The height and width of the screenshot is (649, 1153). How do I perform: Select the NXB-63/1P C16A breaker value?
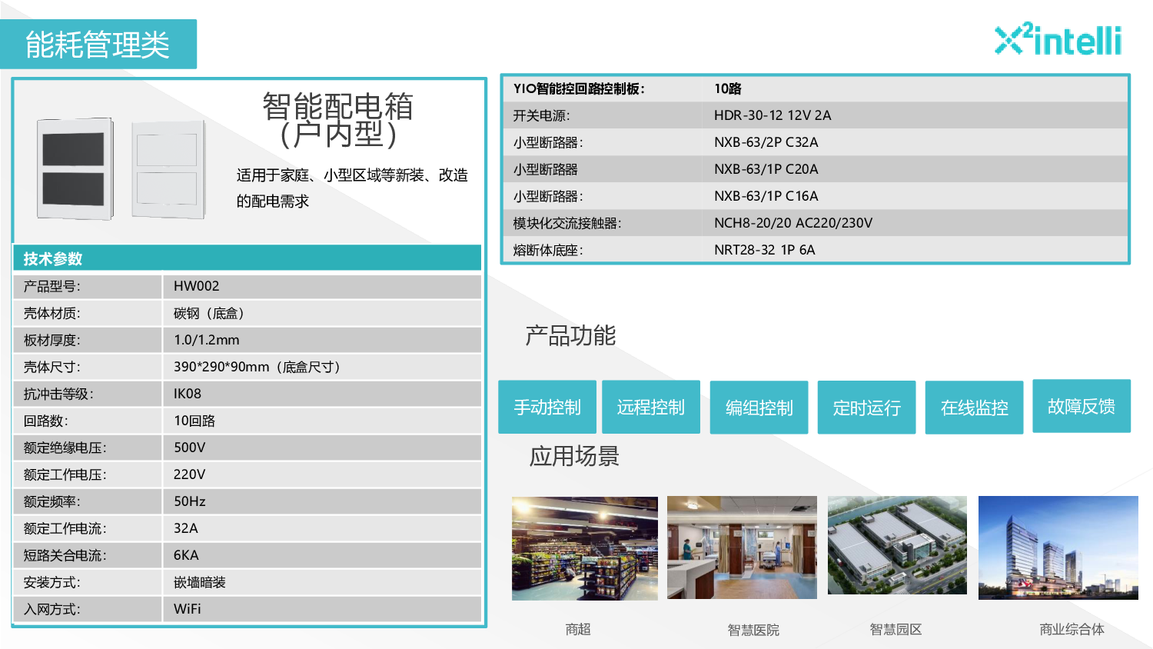pos(766,196)
